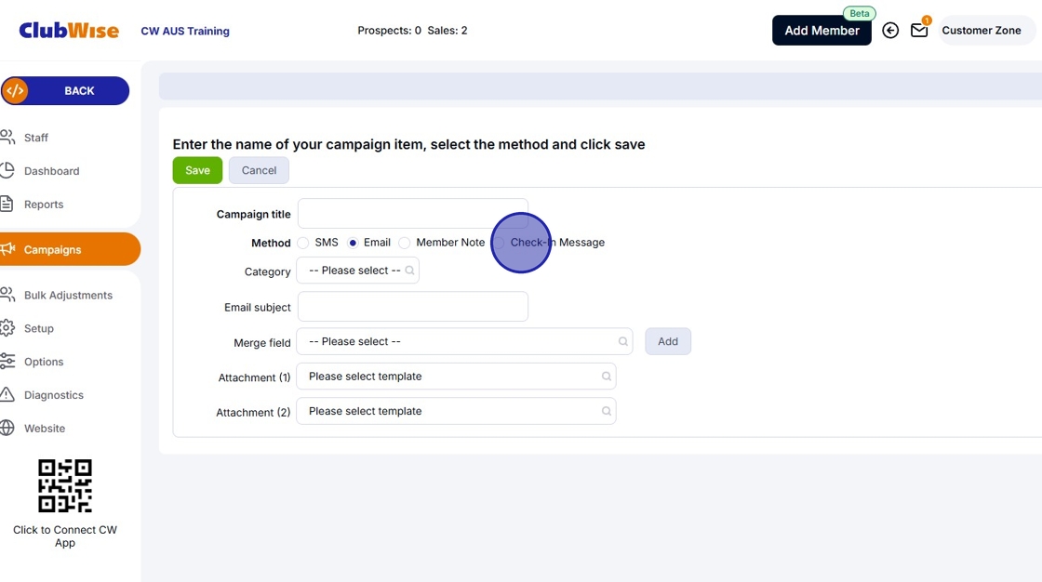Open Reports in the sidebar
Image resolution: width=1042 pixels, height=582 pixels.
[44, 204]
